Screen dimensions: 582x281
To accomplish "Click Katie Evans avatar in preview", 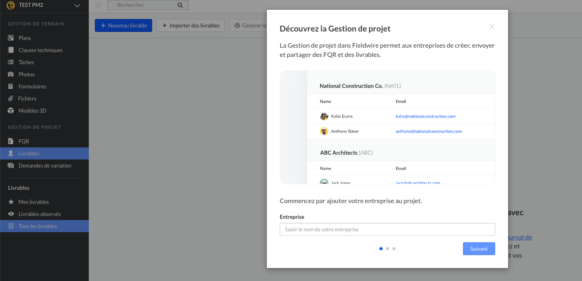I will (x=324, y=116).
